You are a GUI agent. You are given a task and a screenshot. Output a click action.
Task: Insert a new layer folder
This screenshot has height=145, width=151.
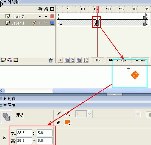click(x=16, y=60)
